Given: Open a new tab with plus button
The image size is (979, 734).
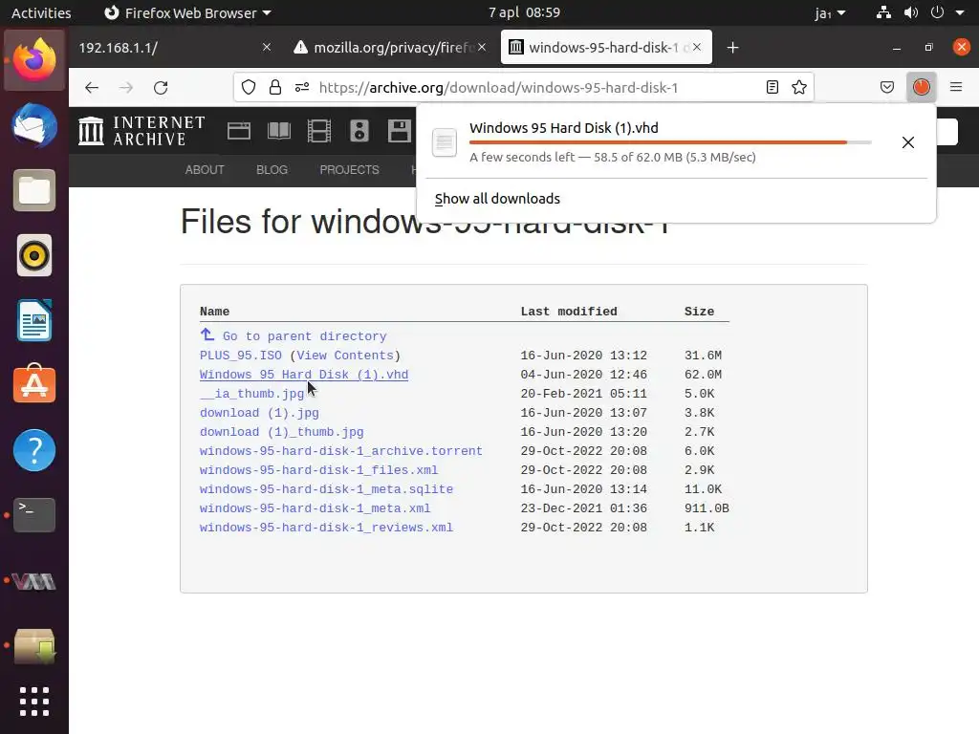Looking at the screenshot, I should point(733,48).
